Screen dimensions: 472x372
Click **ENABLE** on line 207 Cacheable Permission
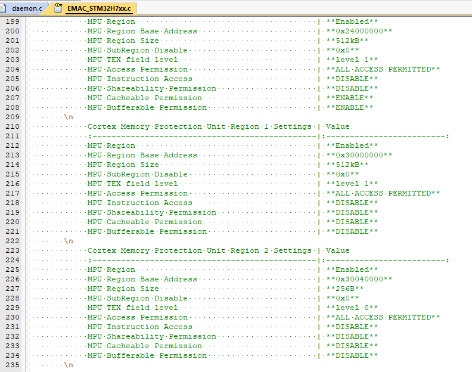point(349,98)
